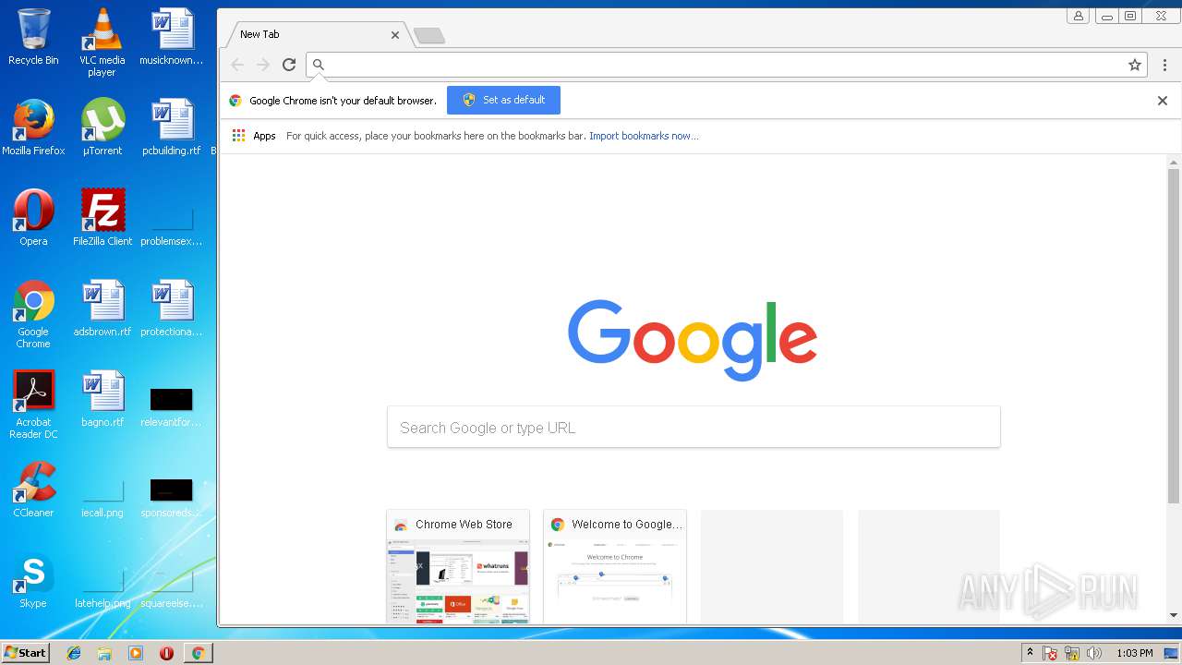
Task: Select the iecall.png file icon
Action: [103, 497]
